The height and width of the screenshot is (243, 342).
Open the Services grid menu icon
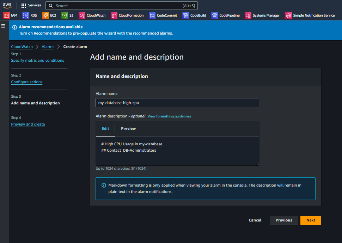pos(24,6)
